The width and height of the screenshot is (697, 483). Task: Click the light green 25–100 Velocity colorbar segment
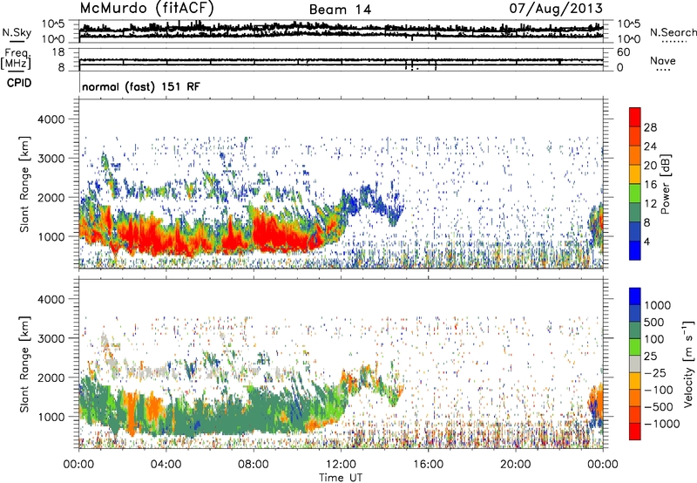pyautogui.click(x=635, y=347)
